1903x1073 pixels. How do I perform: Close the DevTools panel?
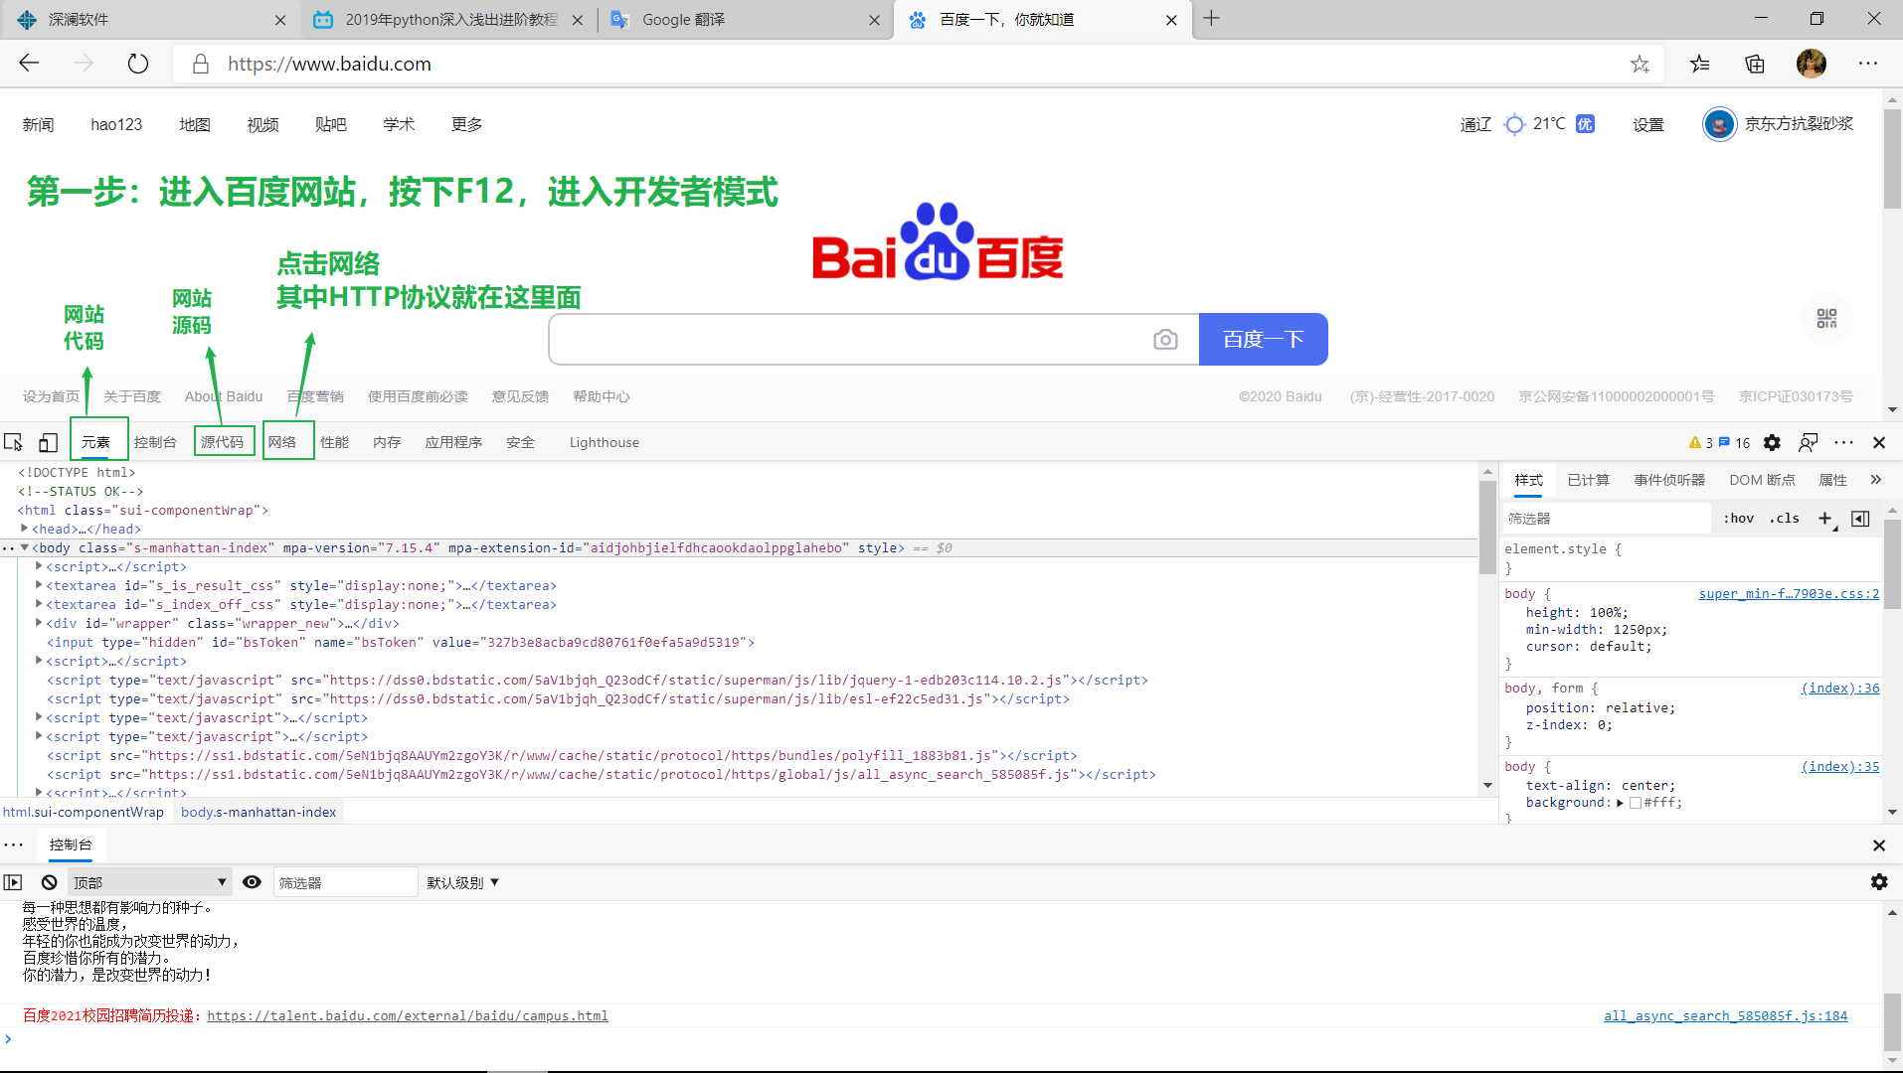tap(1879, 443)
